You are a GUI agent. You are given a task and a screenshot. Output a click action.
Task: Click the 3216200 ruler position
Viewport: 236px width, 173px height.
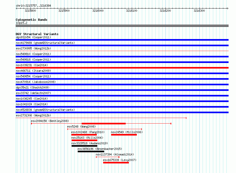pos(165,11)
